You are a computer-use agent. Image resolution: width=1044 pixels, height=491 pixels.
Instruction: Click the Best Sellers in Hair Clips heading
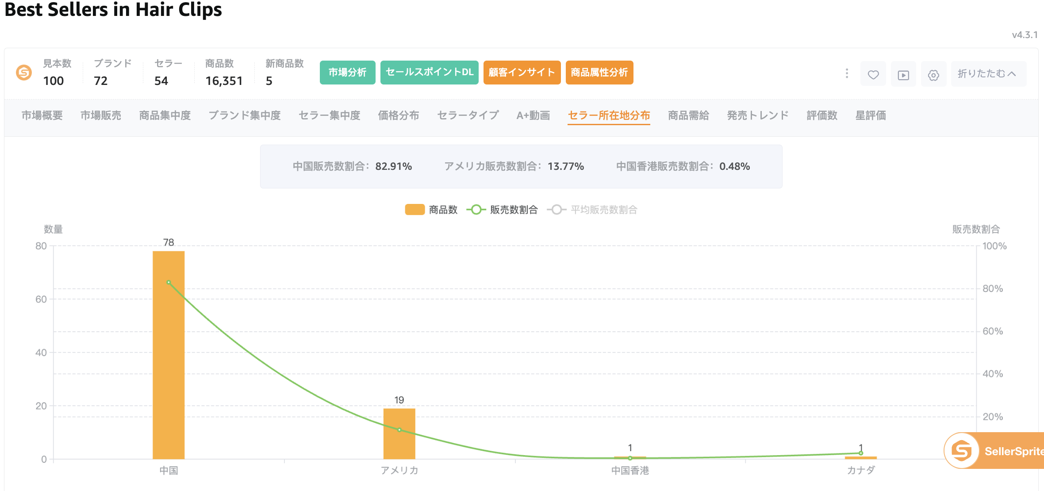coord(113,10)
